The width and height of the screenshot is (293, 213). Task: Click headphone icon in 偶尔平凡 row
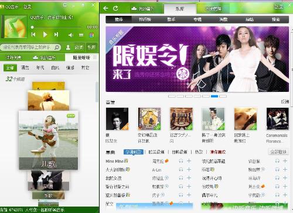tap(277, 195)
